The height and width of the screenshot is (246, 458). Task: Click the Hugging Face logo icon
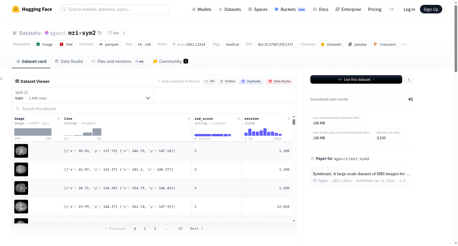click(16, 9)
